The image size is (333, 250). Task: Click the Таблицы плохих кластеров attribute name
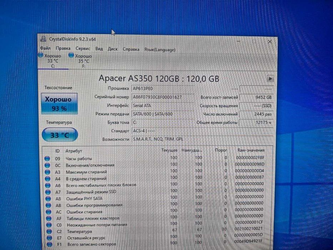point(93,218)
